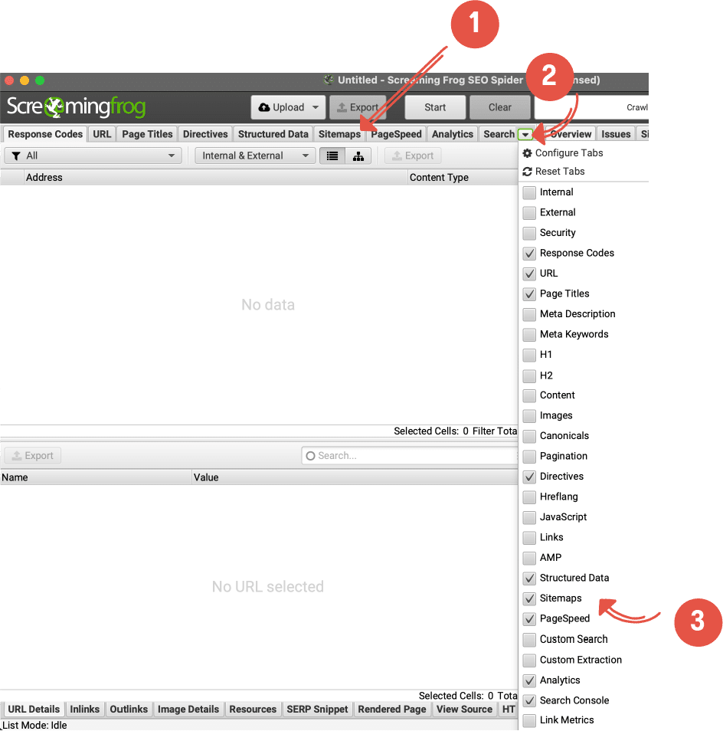
Task: Uncheck the PageSpeed checkbox
Action: (529, 618)
